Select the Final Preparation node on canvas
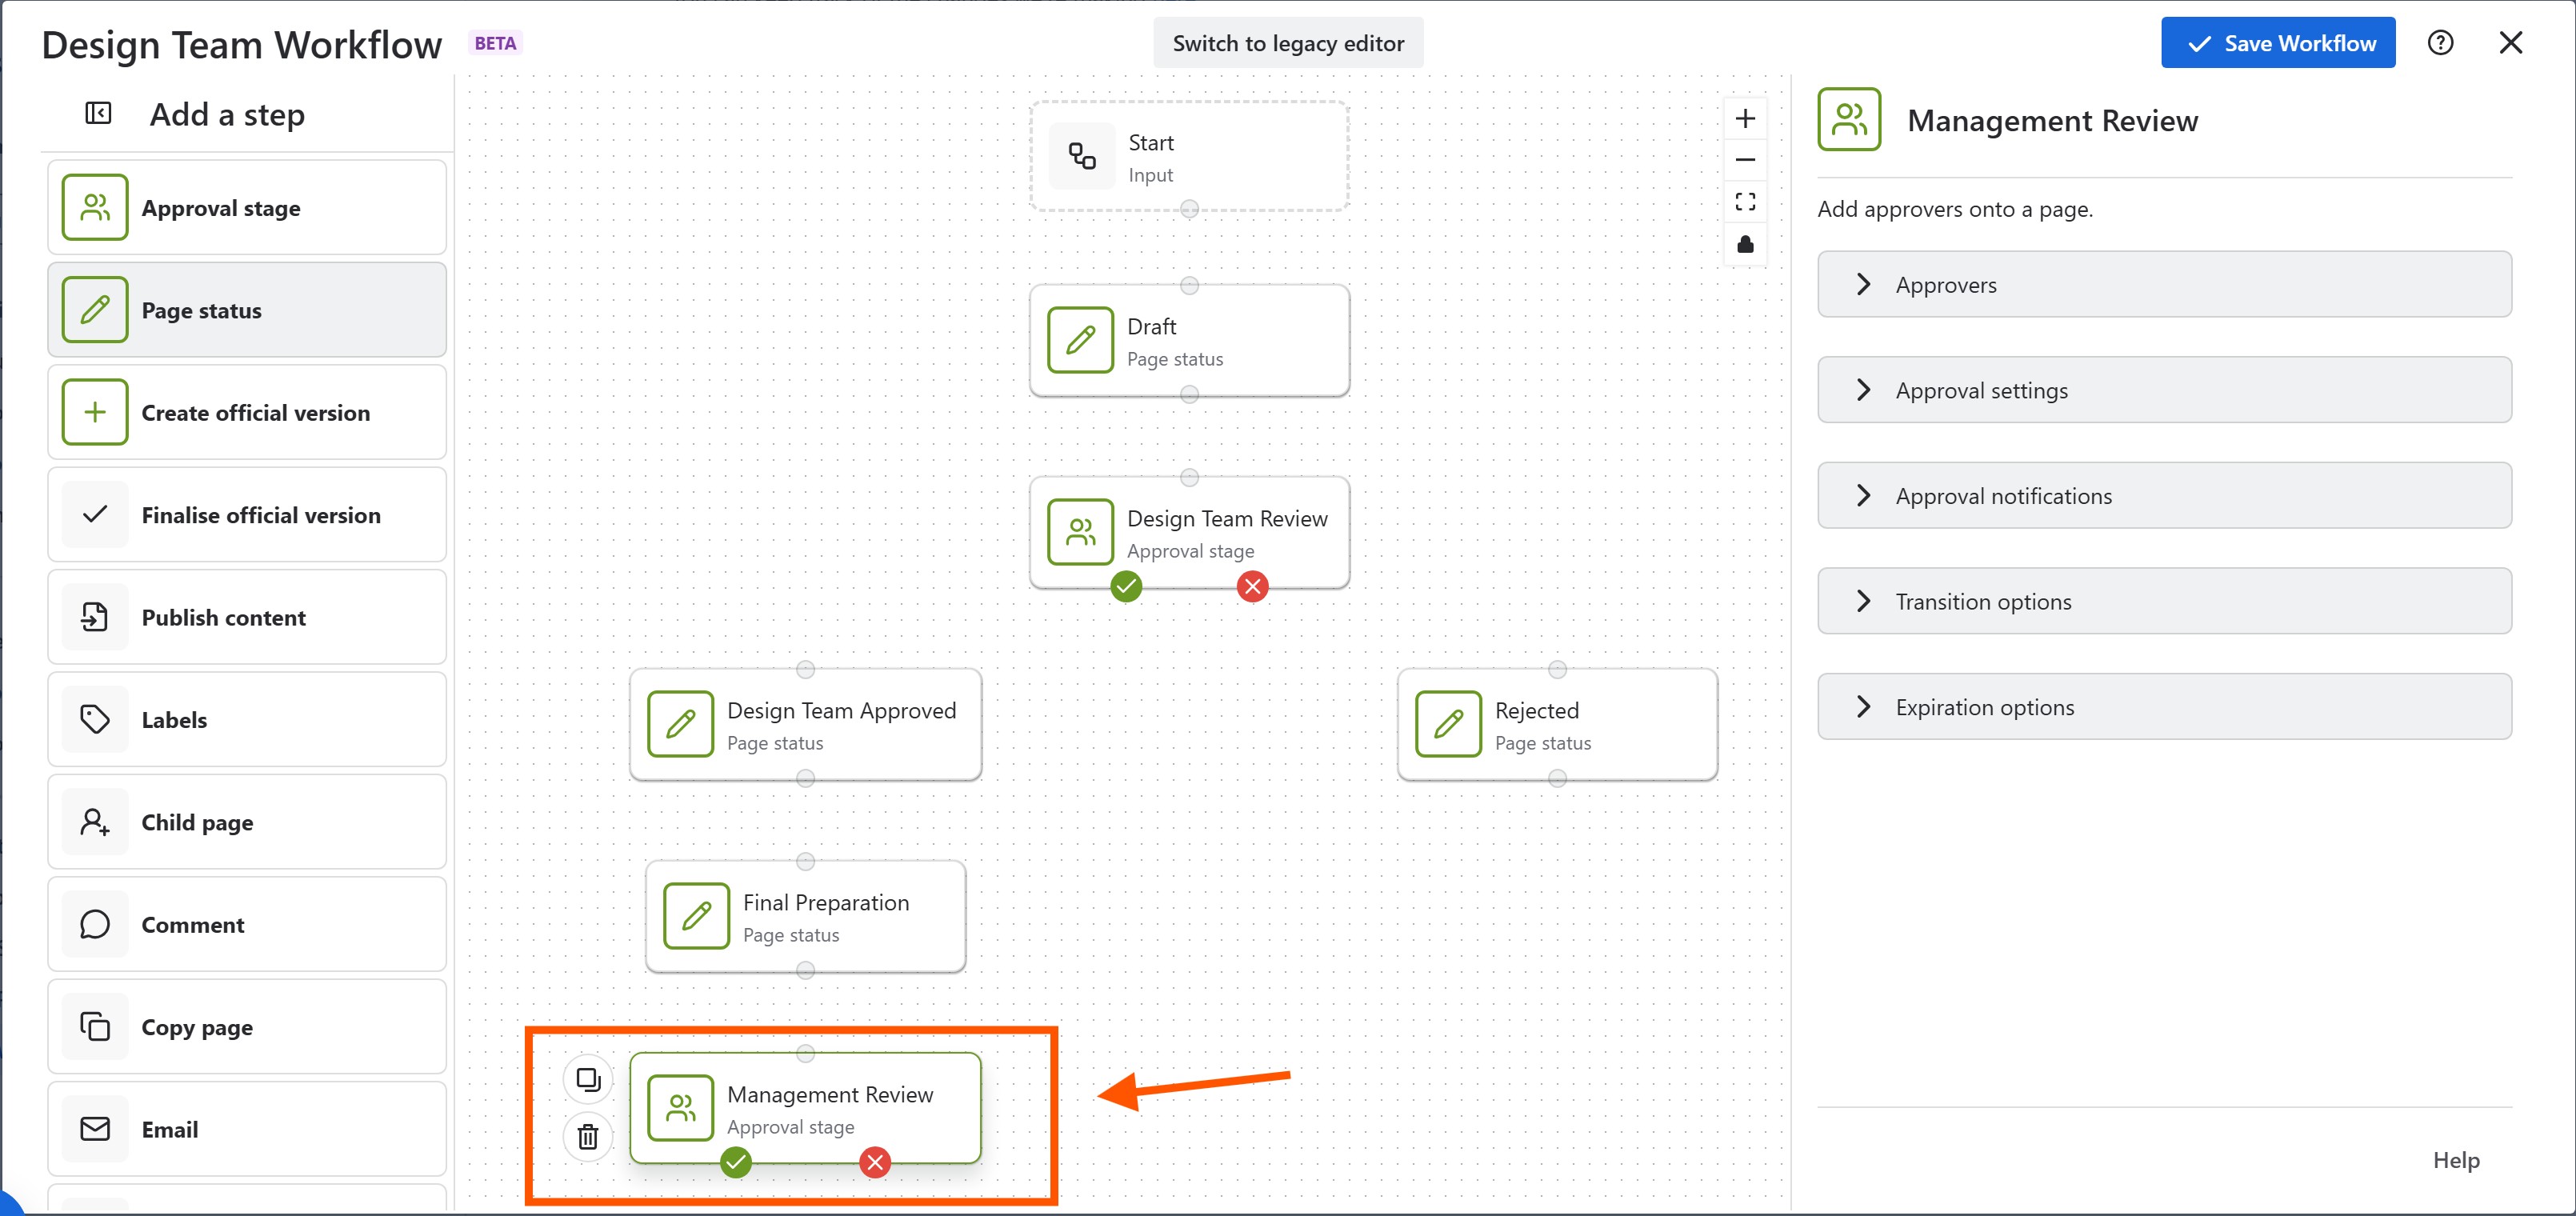The image size is (2576, 1216). click(806, 916)
